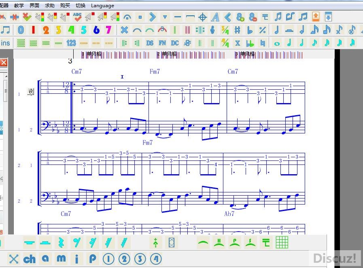Select the green whole note

(x=277, y=44)
